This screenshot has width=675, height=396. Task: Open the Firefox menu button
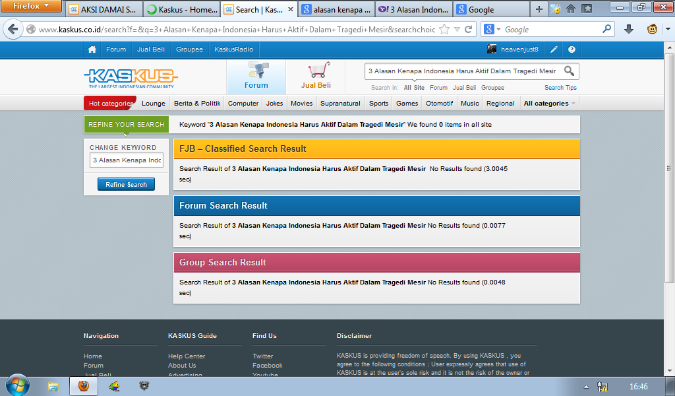coord(31,6)
